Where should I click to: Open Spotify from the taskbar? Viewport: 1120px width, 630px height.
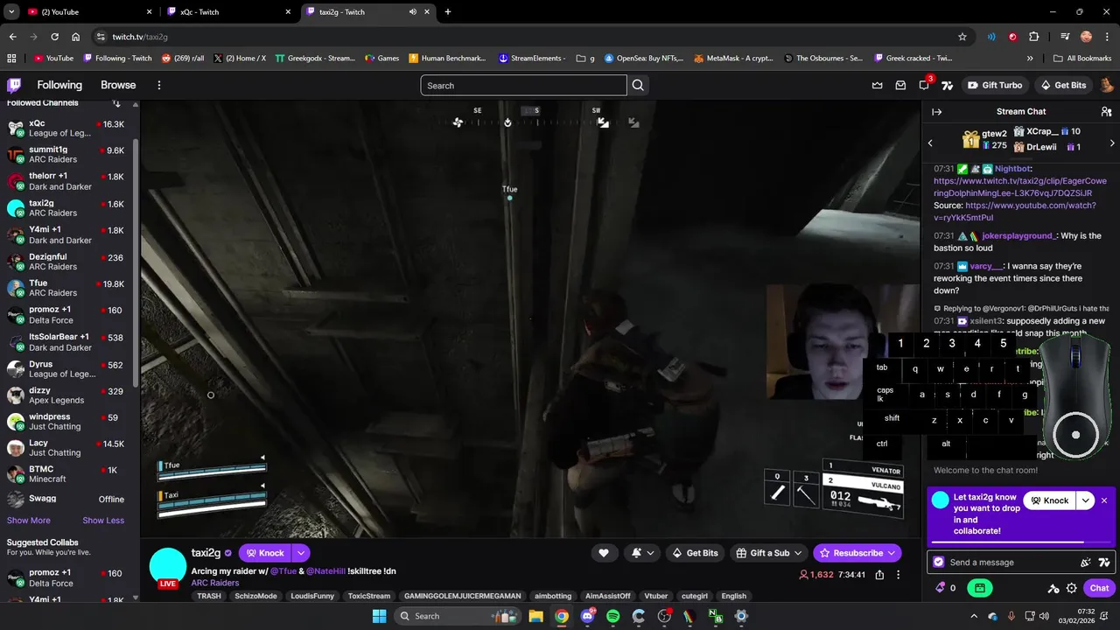click(x=612, y=616)
